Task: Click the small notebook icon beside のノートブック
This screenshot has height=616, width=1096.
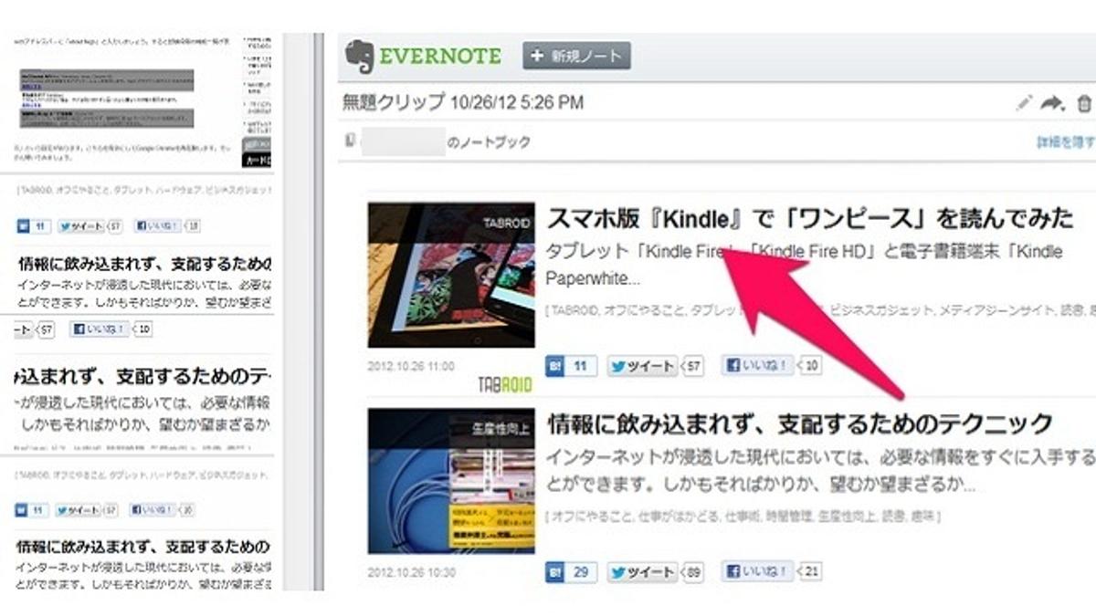Action: pyautogui.click(x=350, y=141)
